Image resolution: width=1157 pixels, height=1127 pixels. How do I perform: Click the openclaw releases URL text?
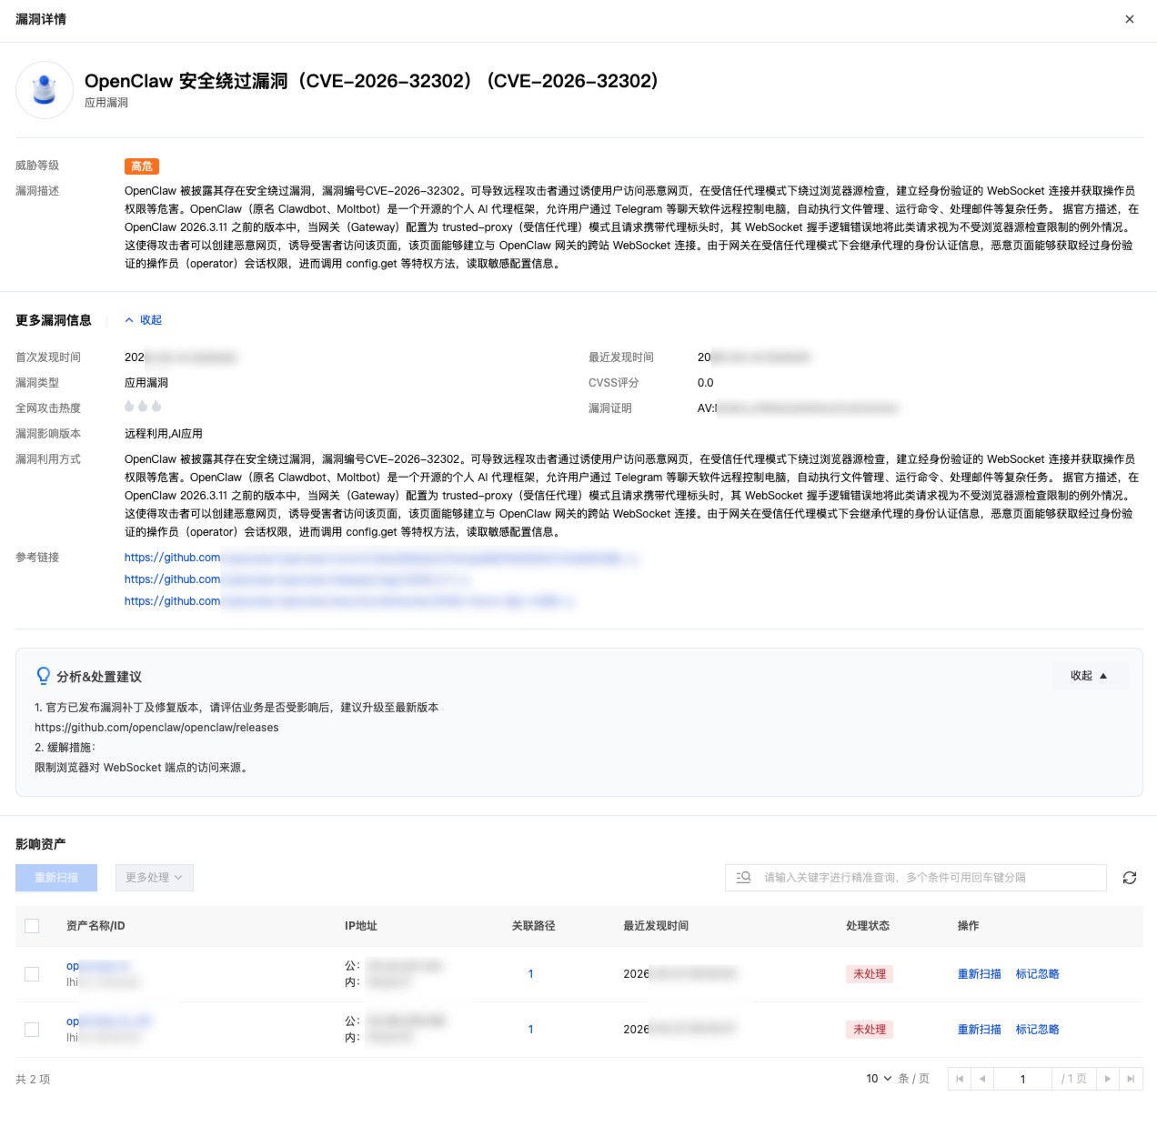(156, 728)
